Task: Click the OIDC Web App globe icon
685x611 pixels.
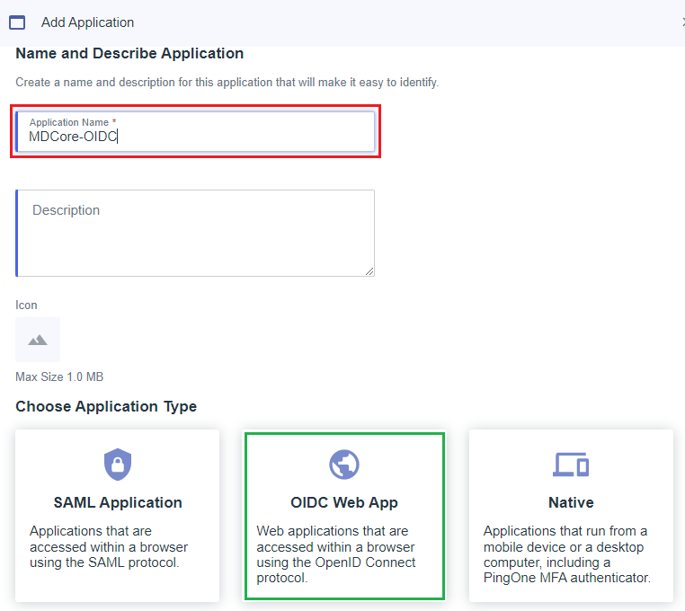Action: pyautogui.click(x=344, y=465)
